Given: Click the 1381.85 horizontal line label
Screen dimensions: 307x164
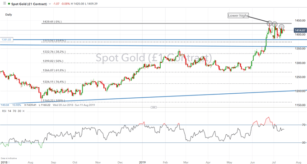Looking at the screenshot, I should 6,40.
